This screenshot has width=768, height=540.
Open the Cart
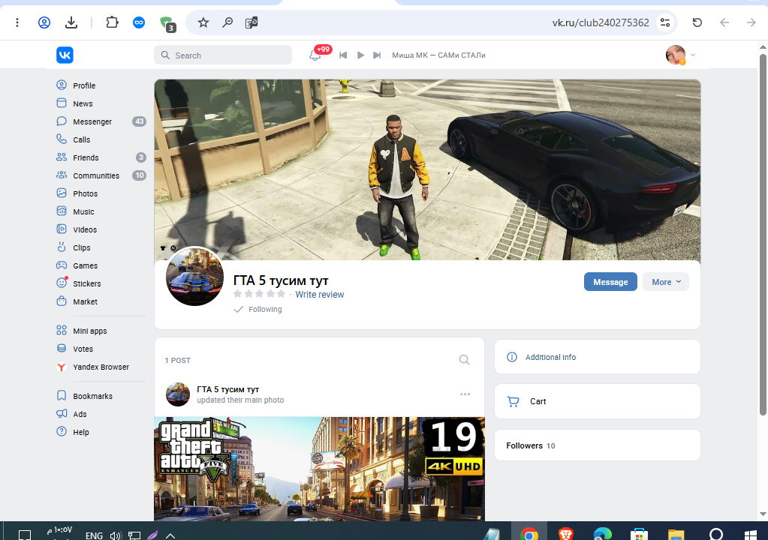pos(598,401)
